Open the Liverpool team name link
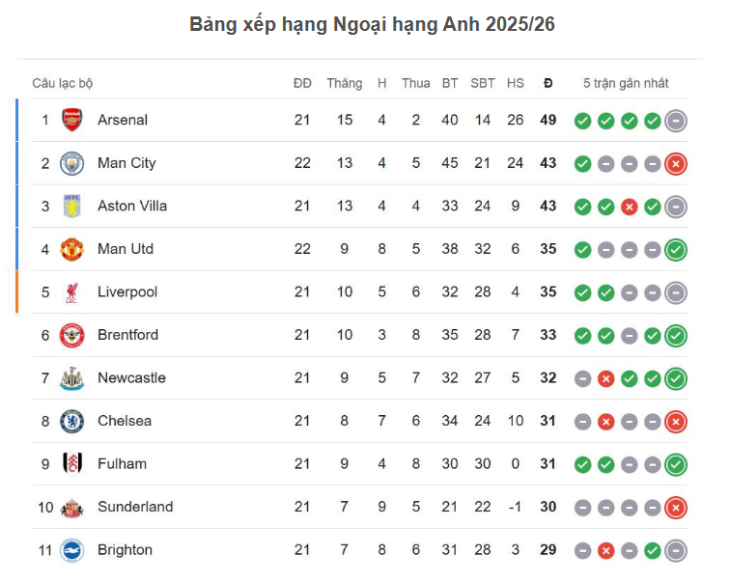 [x=127, y=292]
